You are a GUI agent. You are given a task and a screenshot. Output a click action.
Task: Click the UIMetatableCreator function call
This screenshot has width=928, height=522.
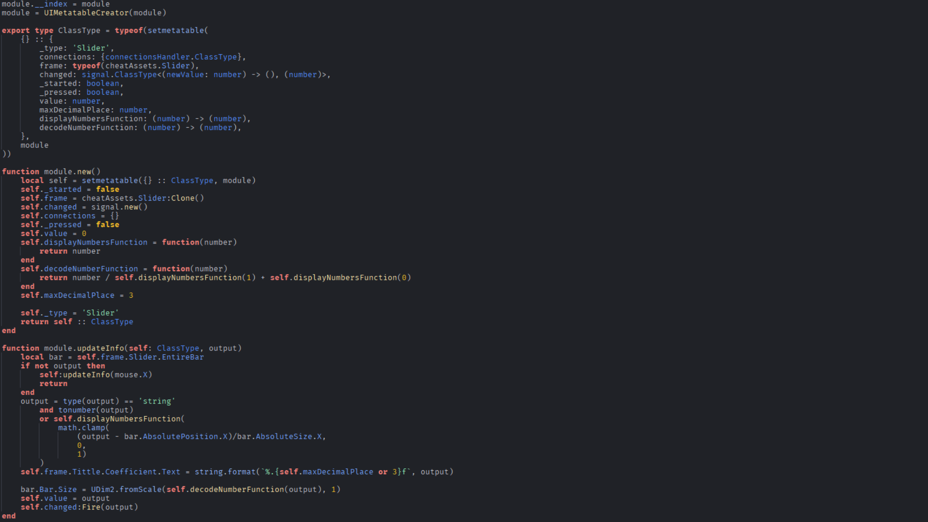click(86, 13)
